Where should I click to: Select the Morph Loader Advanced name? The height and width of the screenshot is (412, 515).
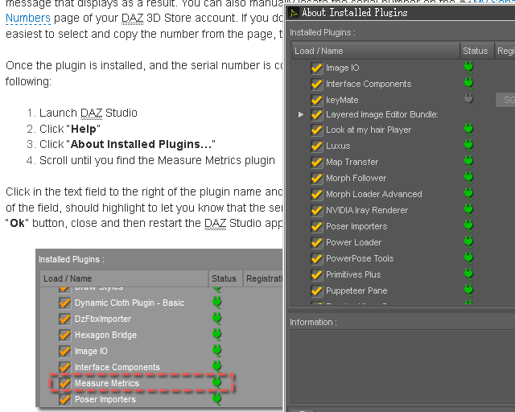click(373, 194)
